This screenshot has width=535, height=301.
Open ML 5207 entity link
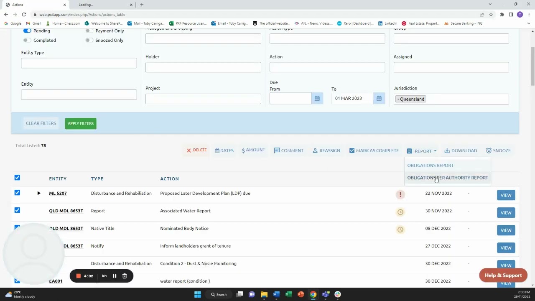(x=58, y=193)
